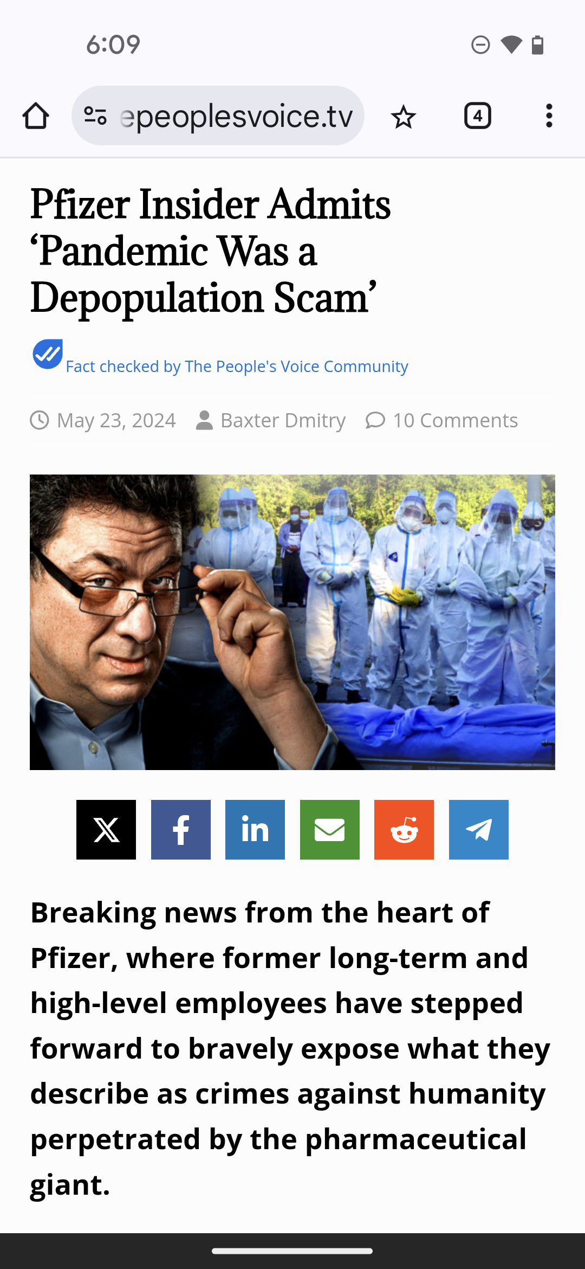This screenshot has height=1269, width=585.
Task: Open the tab switcher showing 4 tabs
Action: [x=477, y=116]
